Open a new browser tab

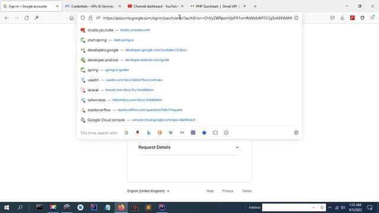(x=255, y=7)
